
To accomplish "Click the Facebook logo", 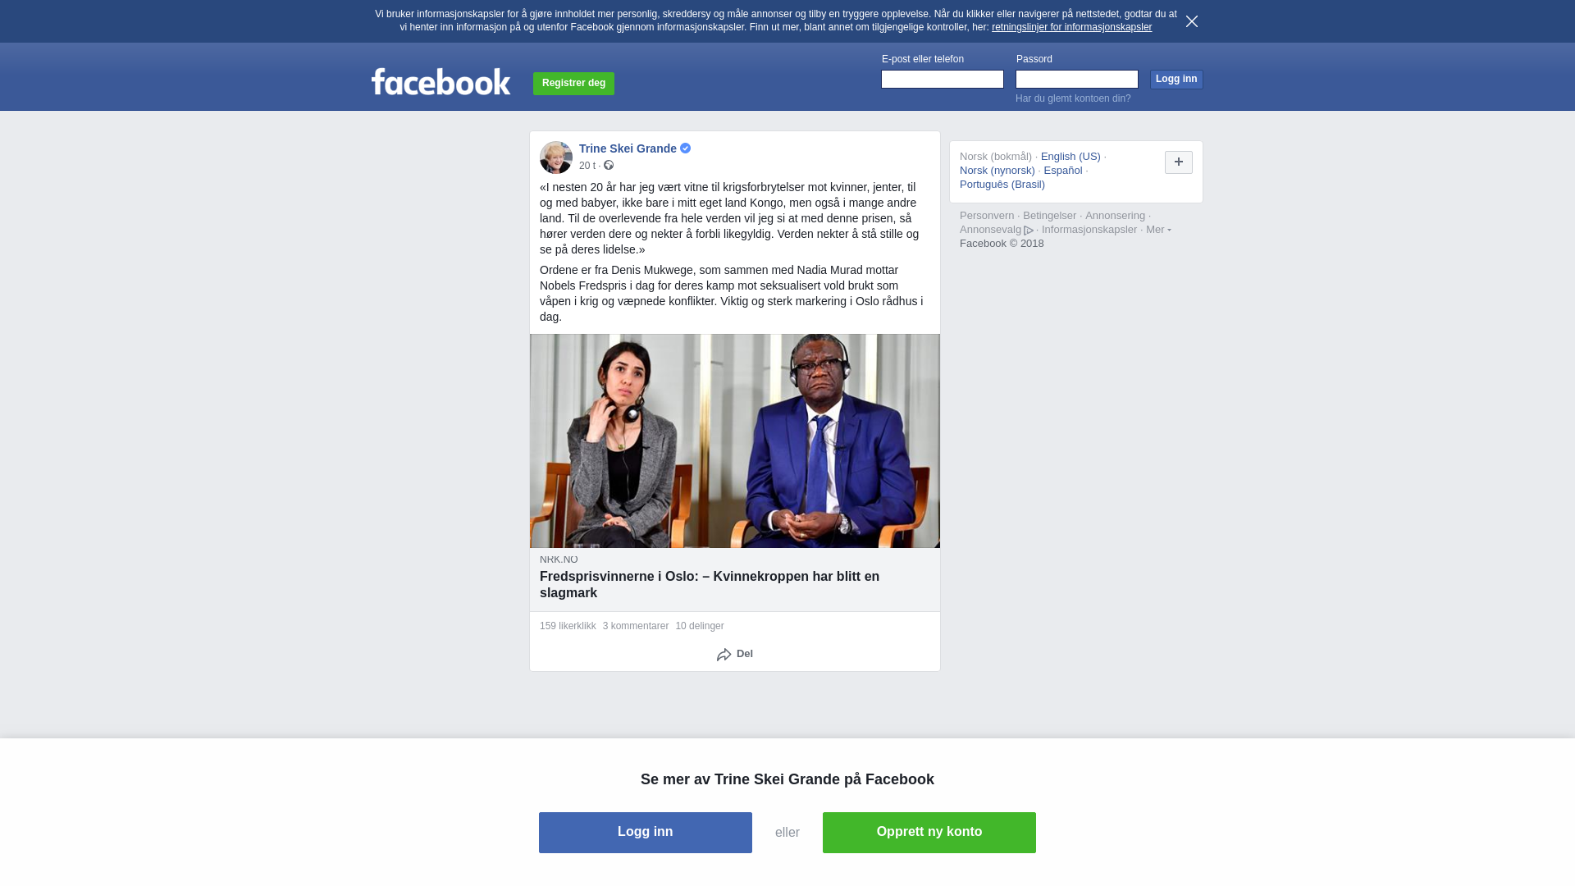I will pyautogui.click(x=441, y=82).
